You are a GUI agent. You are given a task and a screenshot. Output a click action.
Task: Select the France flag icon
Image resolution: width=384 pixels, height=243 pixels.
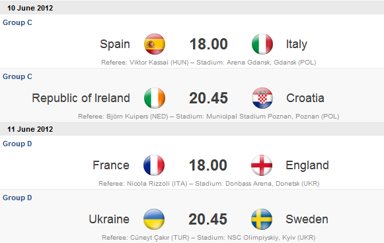(x=154, y=165)
